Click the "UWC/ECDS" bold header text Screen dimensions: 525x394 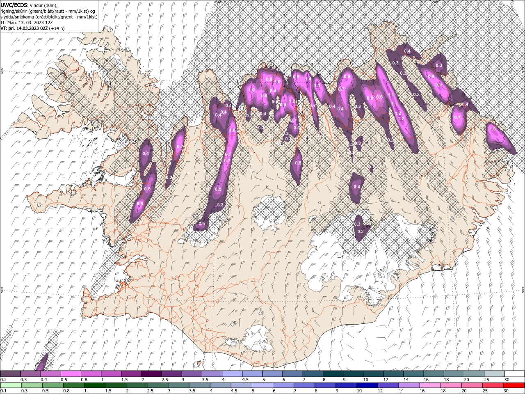(14, 5)
